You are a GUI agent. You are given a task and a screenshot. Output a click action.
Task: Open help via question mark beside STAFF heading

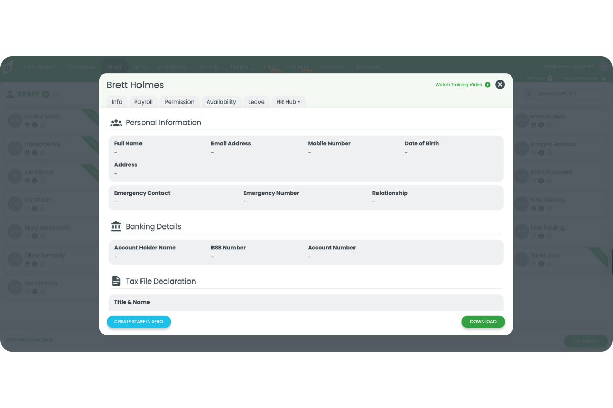point(56,94)
